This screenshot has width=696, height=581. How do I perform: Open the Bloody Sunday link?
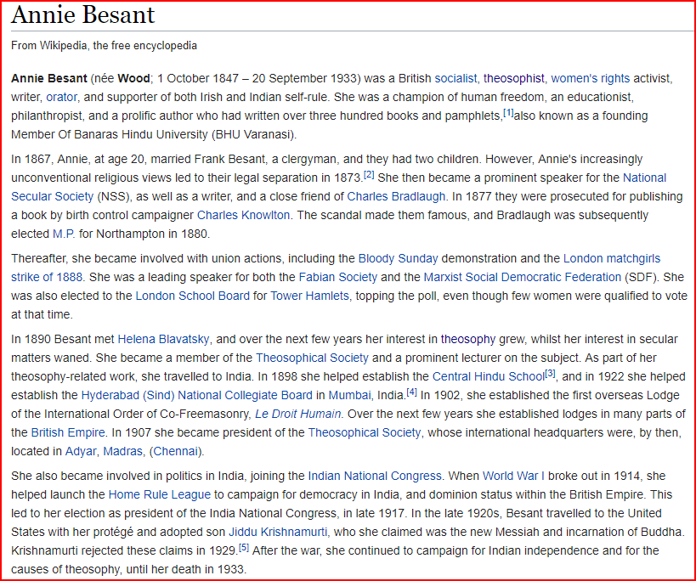pyautogui.click(x=399, y=258)
